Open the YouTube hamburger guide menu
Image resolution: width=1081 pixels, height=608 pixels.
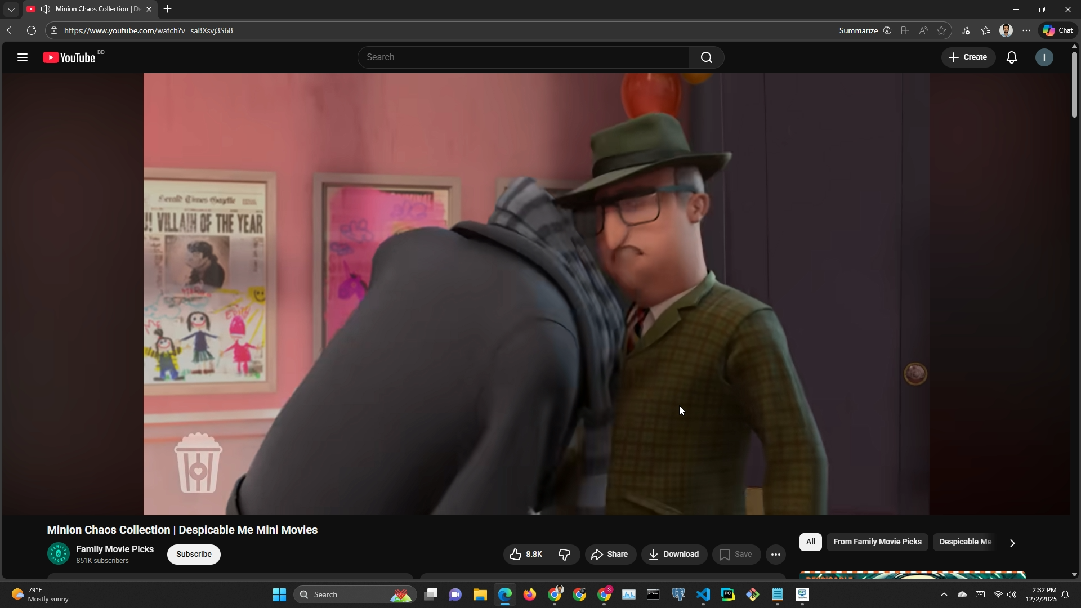tap(23, 57)
